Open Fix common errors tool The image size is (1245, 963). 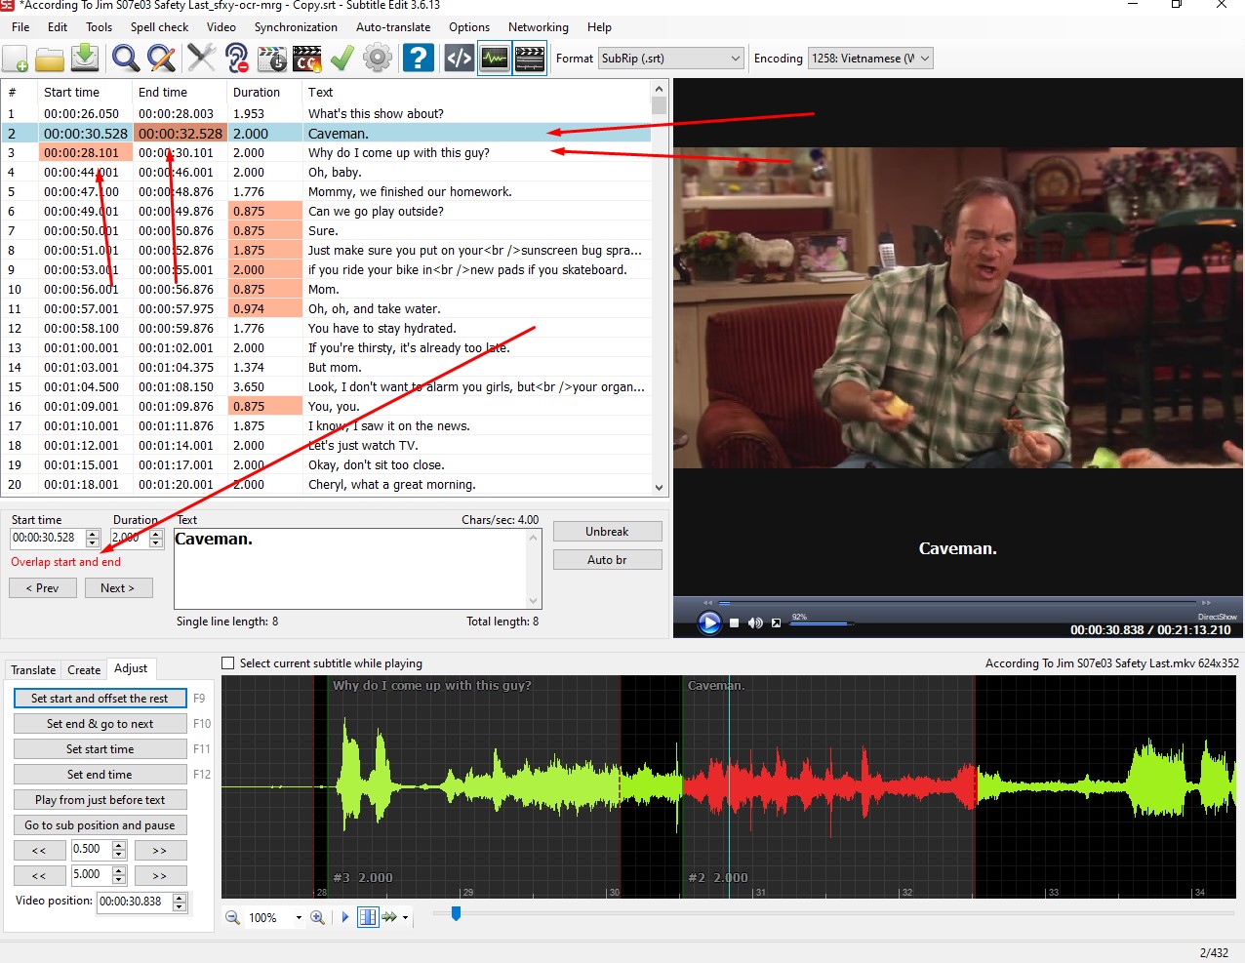coord(201,58)
